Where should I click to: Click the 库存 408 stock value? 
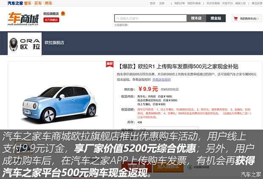[140, 122]
